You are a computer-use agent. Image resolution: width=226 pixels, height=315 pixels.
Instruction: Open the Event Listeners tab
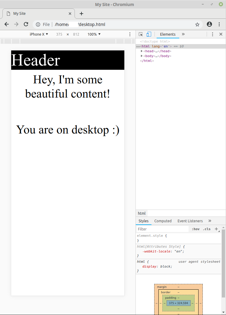point(190,221)
